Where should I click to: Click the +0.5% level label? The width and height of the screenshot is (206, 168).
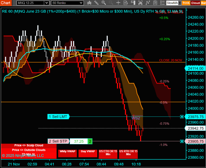point(164,18)
